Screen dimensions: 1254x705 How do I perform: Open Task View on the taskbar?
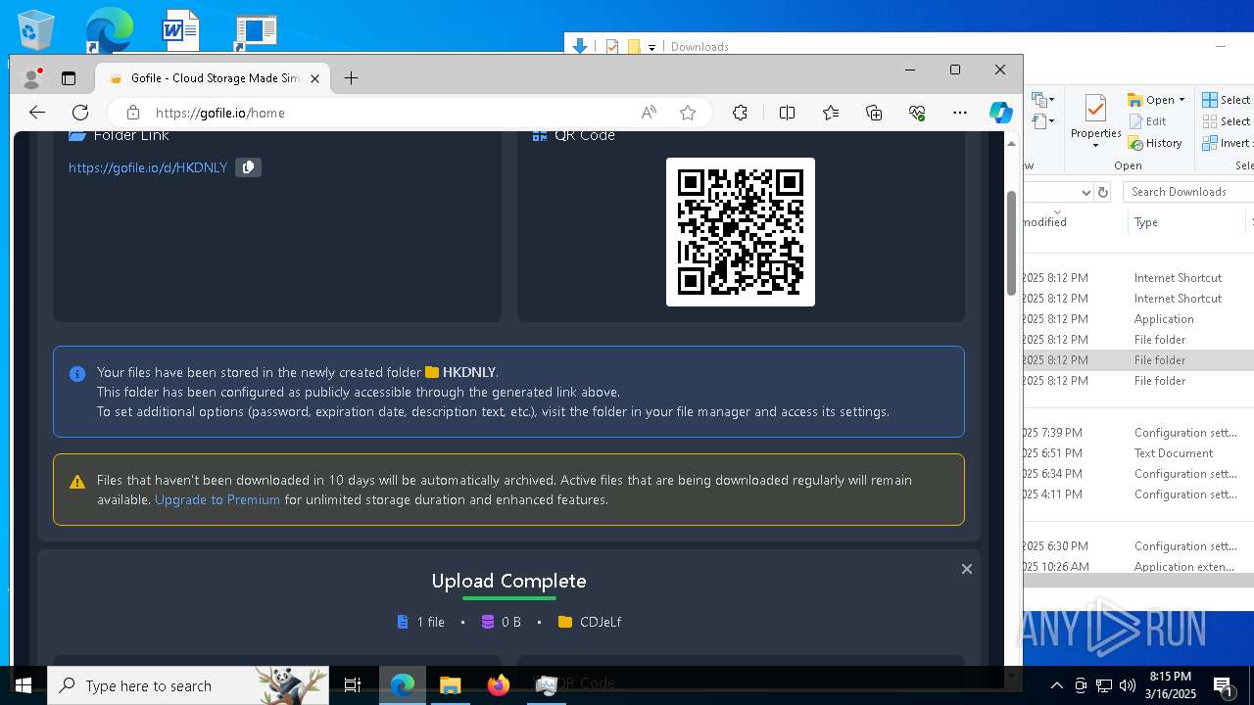[x=353, y=685]
